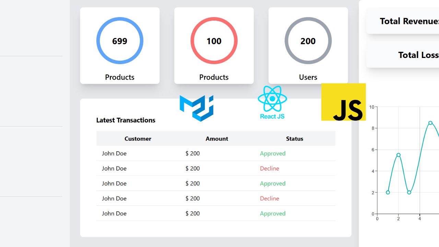Click $ 200 amount in last row
Screen dimensions: 439x247
192,213
